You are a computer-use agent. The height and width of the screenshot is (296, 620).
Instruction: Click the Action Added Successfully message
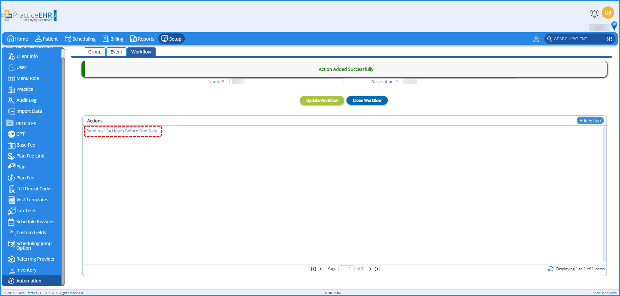point(346,69)
